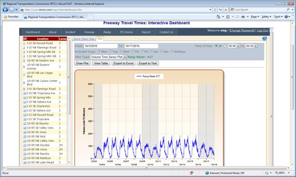This screenshot has width=296, height=177.
Task: Click the page vertical scrollbar thumb
Action: [292, 77]
